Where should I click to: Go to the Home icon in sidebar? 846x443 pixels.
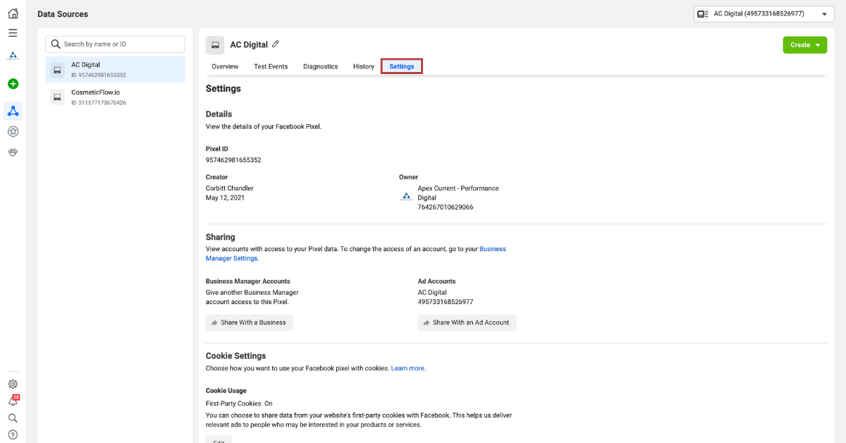13,13
